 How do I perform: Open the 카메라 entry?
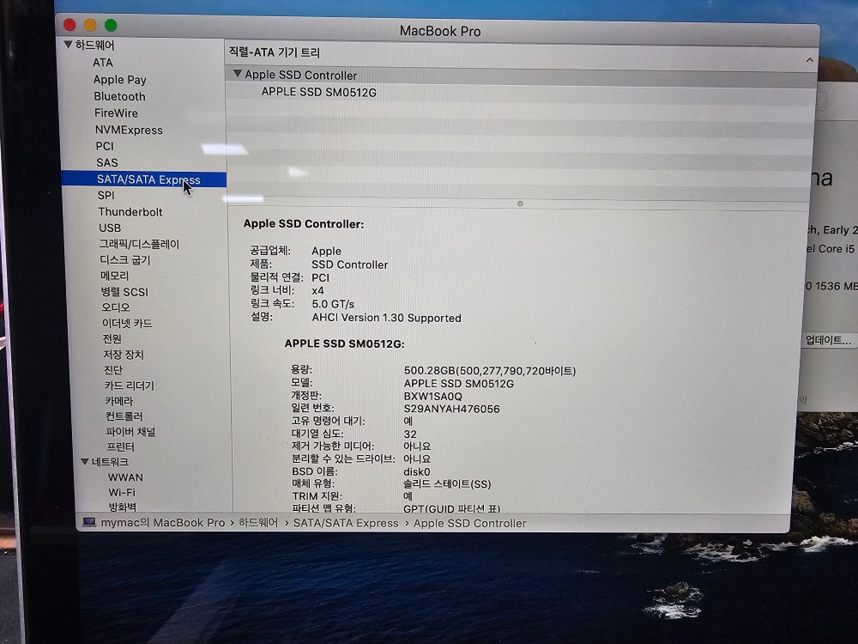tap(118, 401)
